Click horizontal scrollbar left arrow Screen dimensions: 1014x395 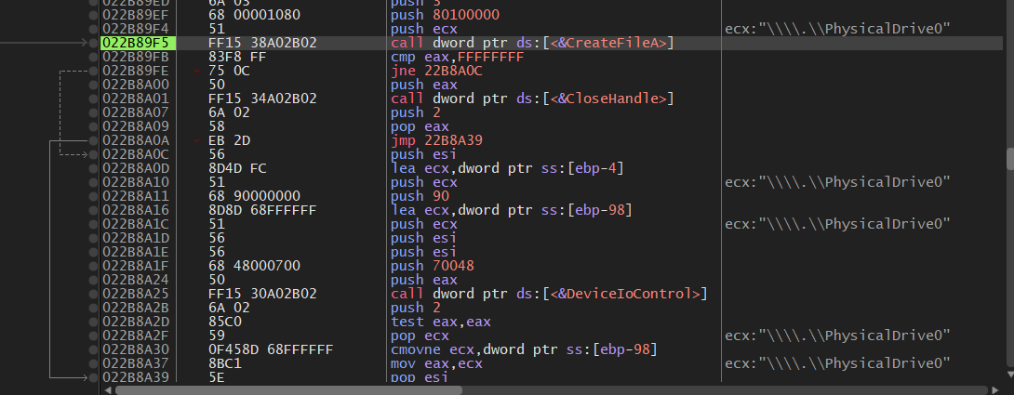tap(108, 390)
